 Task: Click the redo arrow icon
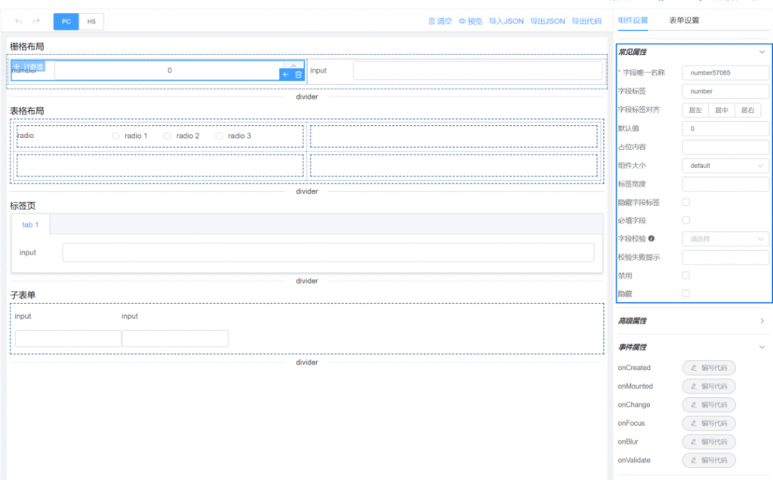(36, 21)
